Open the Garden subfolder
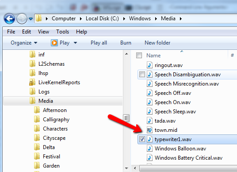 click(x=51, y=166)
